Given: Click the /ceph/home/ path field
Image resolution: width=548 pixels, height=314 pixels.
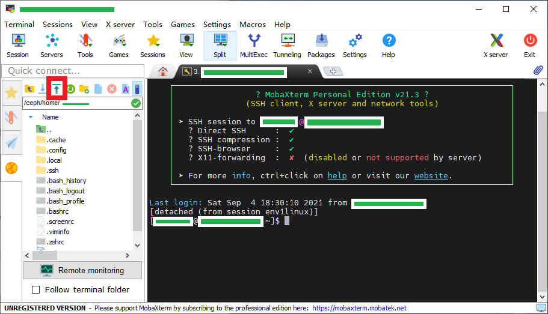Looking at the screenshot, I should click(x=77, y=103).
